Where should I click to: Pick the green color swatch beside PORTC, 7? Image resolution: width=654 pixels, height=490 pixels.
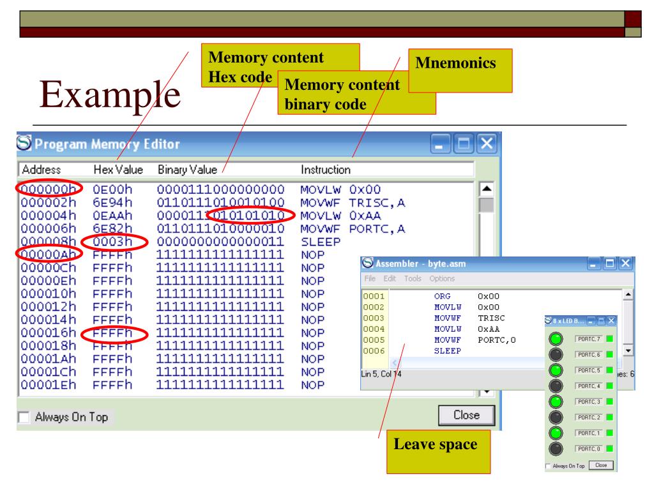point(609,339)
